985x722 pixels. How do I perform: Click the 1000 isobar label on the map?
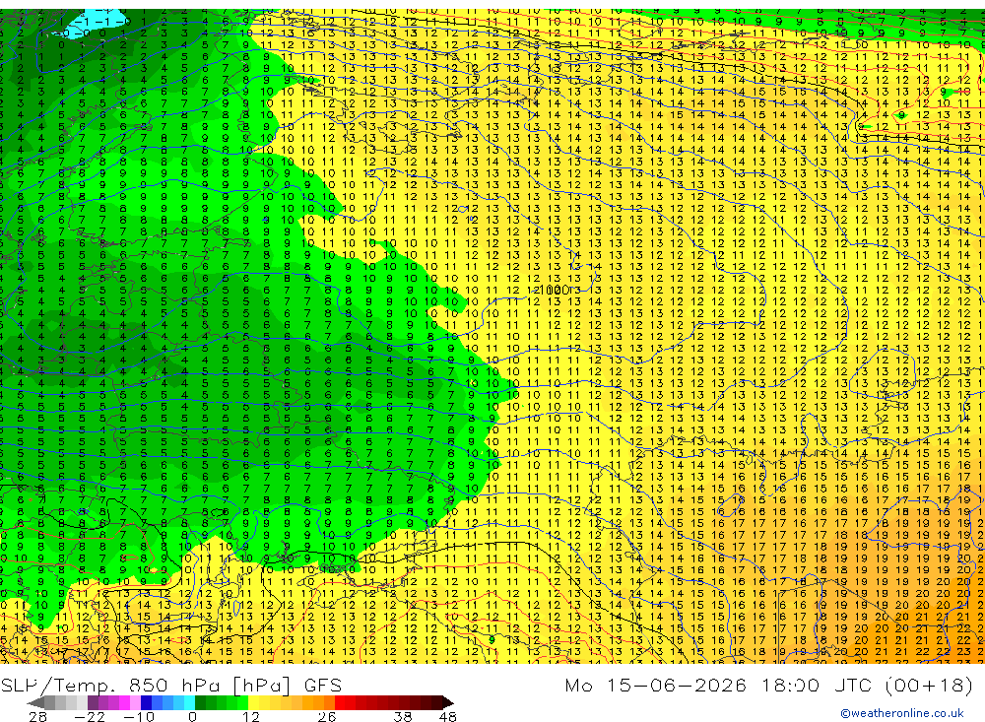554,291
